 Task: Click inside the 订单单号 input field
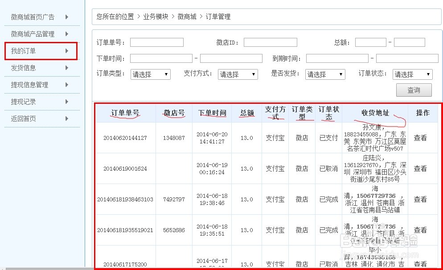(x=156, y=42)
